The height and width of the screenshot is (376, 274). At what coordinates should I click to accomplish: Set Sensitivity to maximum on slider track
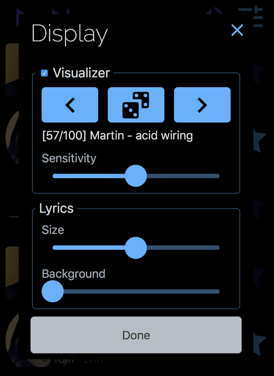pos(218,176)
